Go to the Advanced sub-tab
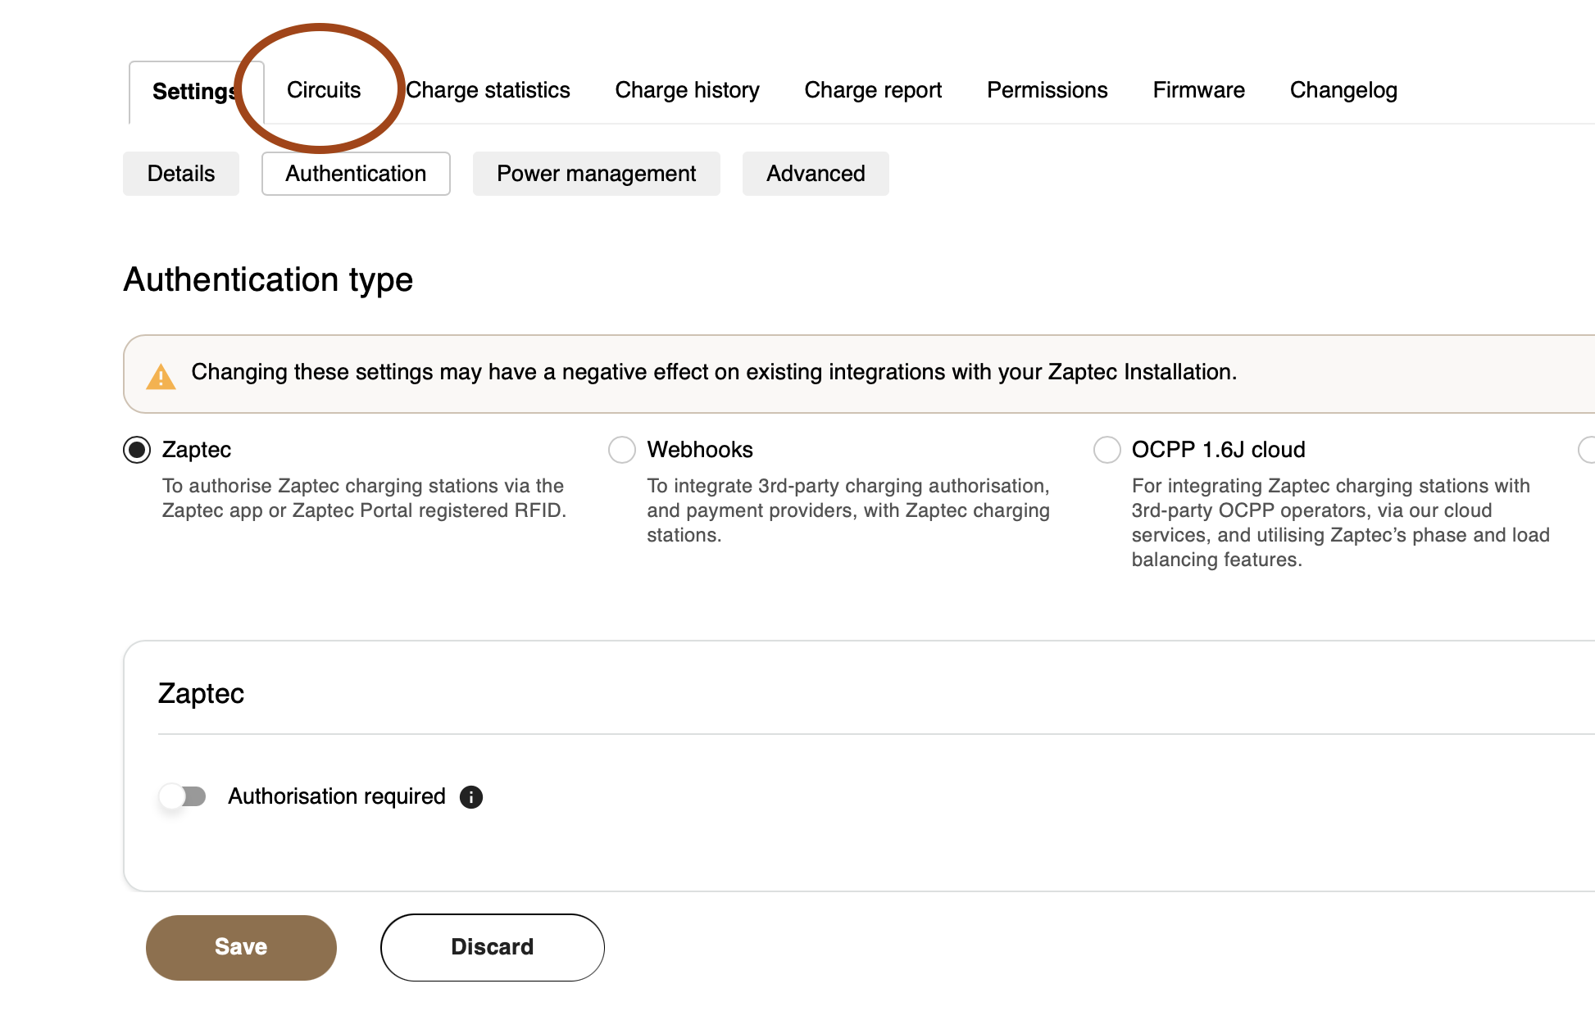This screenshot has width=1595, height=1011. (816, 174)
